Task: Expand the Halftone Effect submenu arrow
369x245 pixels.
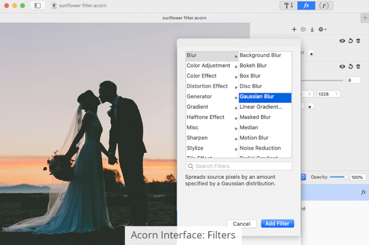Action: pos(236,118)
